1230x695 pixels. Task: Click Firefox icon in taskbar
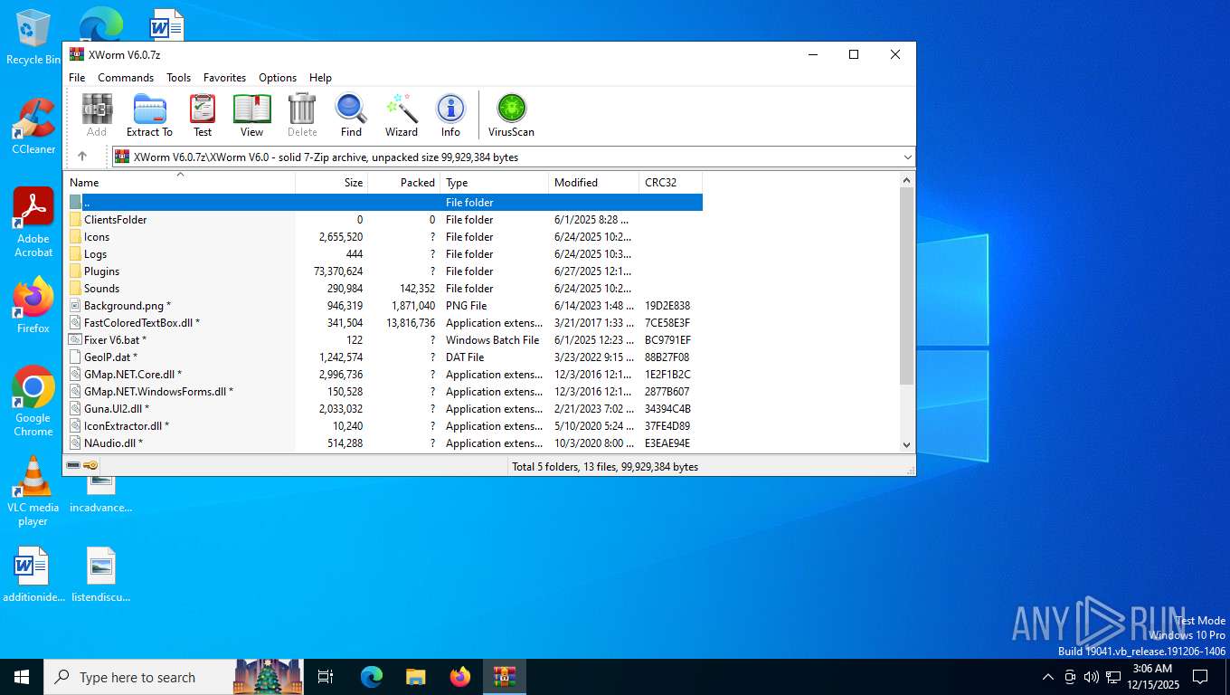[x=460, y=677]
